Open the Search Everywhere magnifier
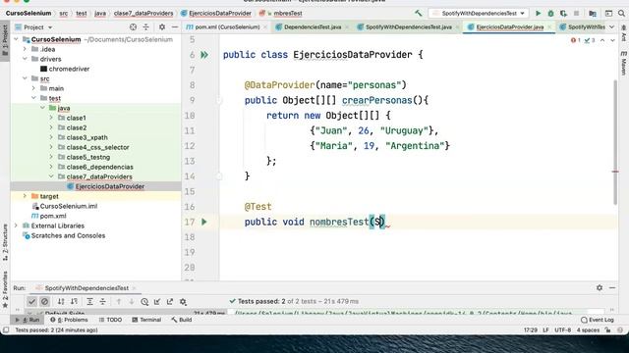Viewport: 629px width, 353px height. point(621,13)
